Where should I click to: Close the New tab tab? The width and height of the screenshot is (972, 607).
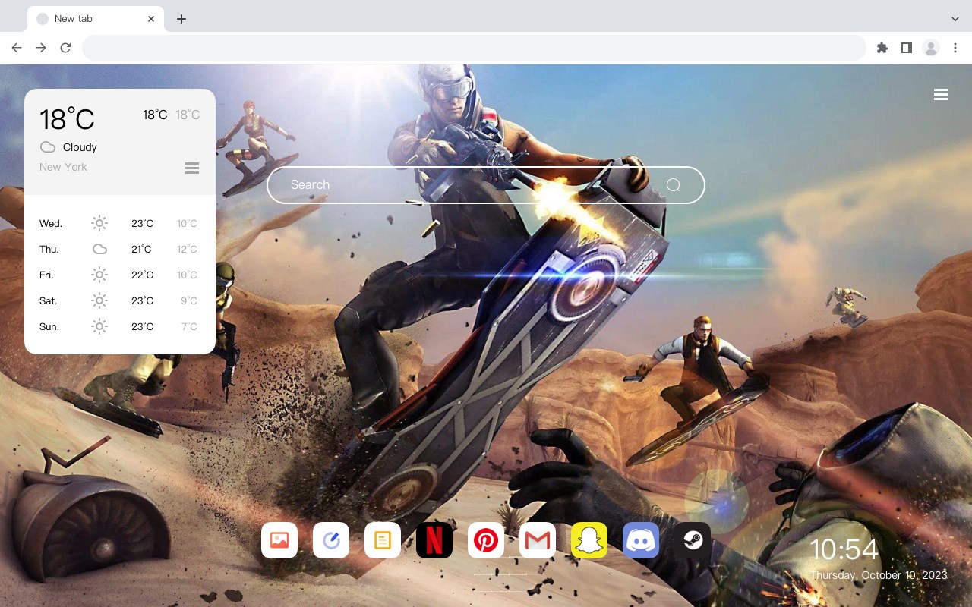point(151,19)
